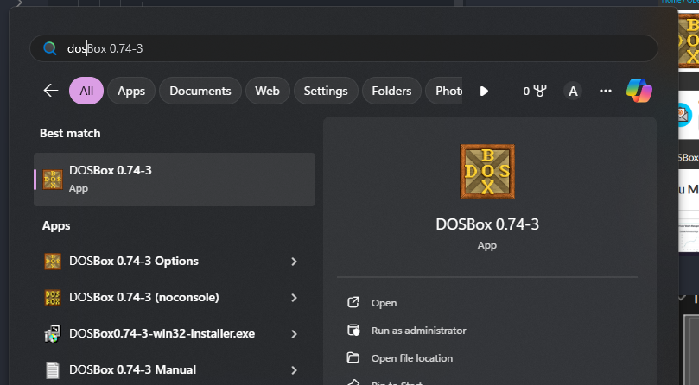The height and width of the screenshot is (385, 699).
Task: Click the search magnifier icon in search box
Action: pos(50,48)
